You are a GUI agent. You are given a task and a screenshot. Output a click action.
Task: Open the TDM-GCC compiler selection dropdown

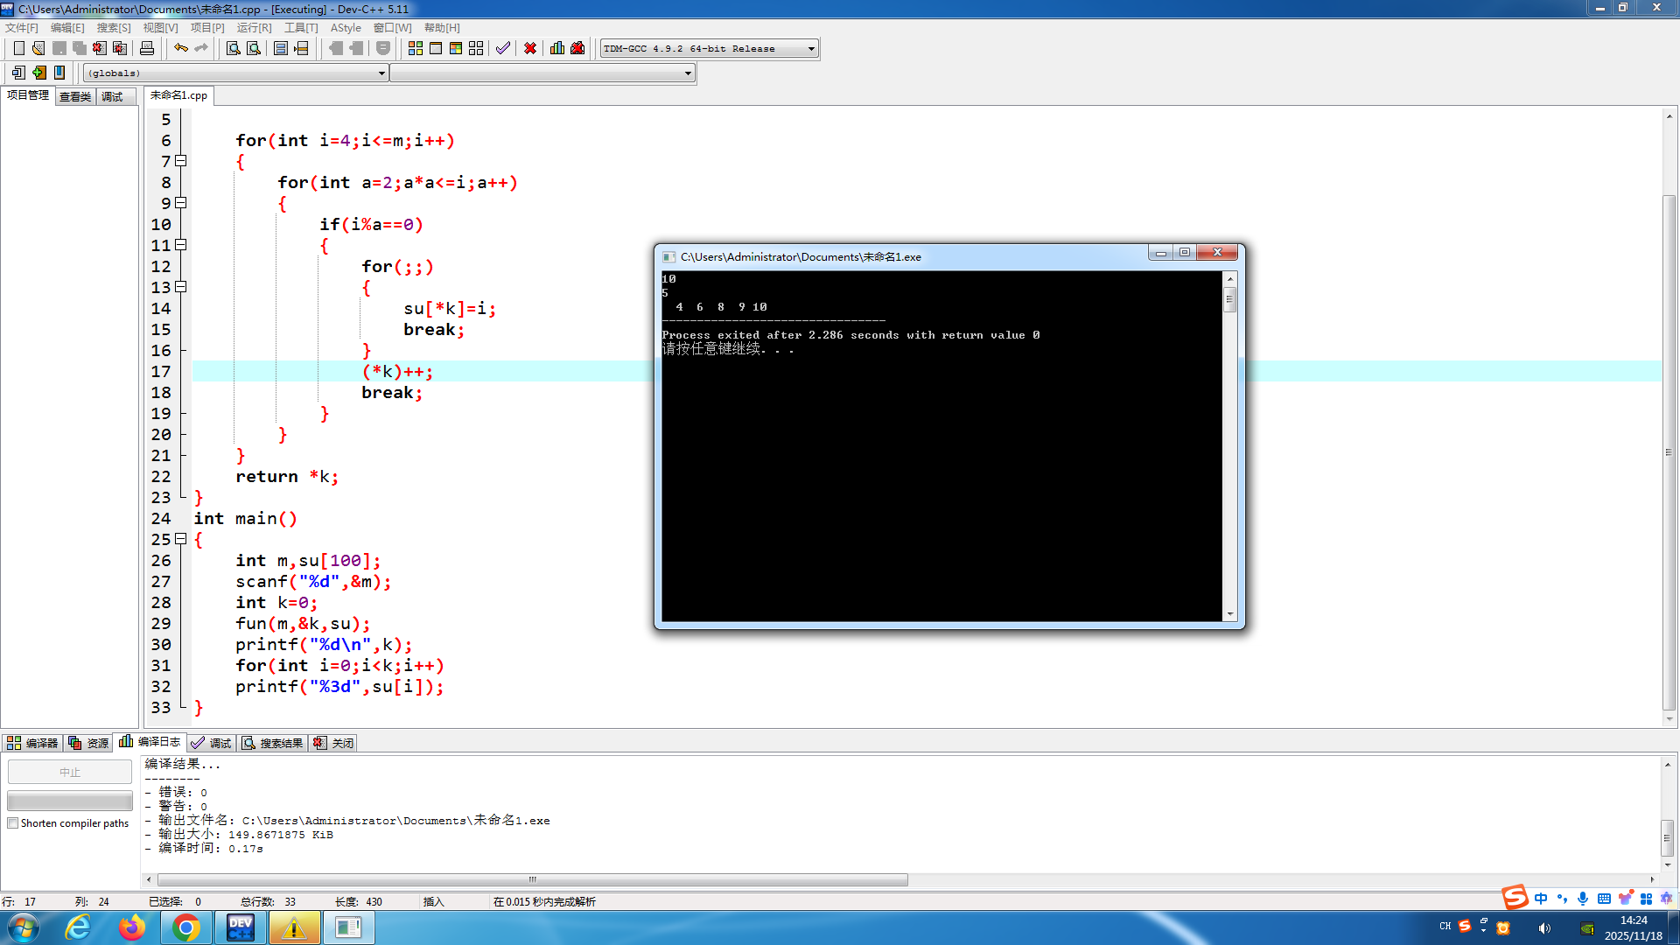(x=811, y=49)
